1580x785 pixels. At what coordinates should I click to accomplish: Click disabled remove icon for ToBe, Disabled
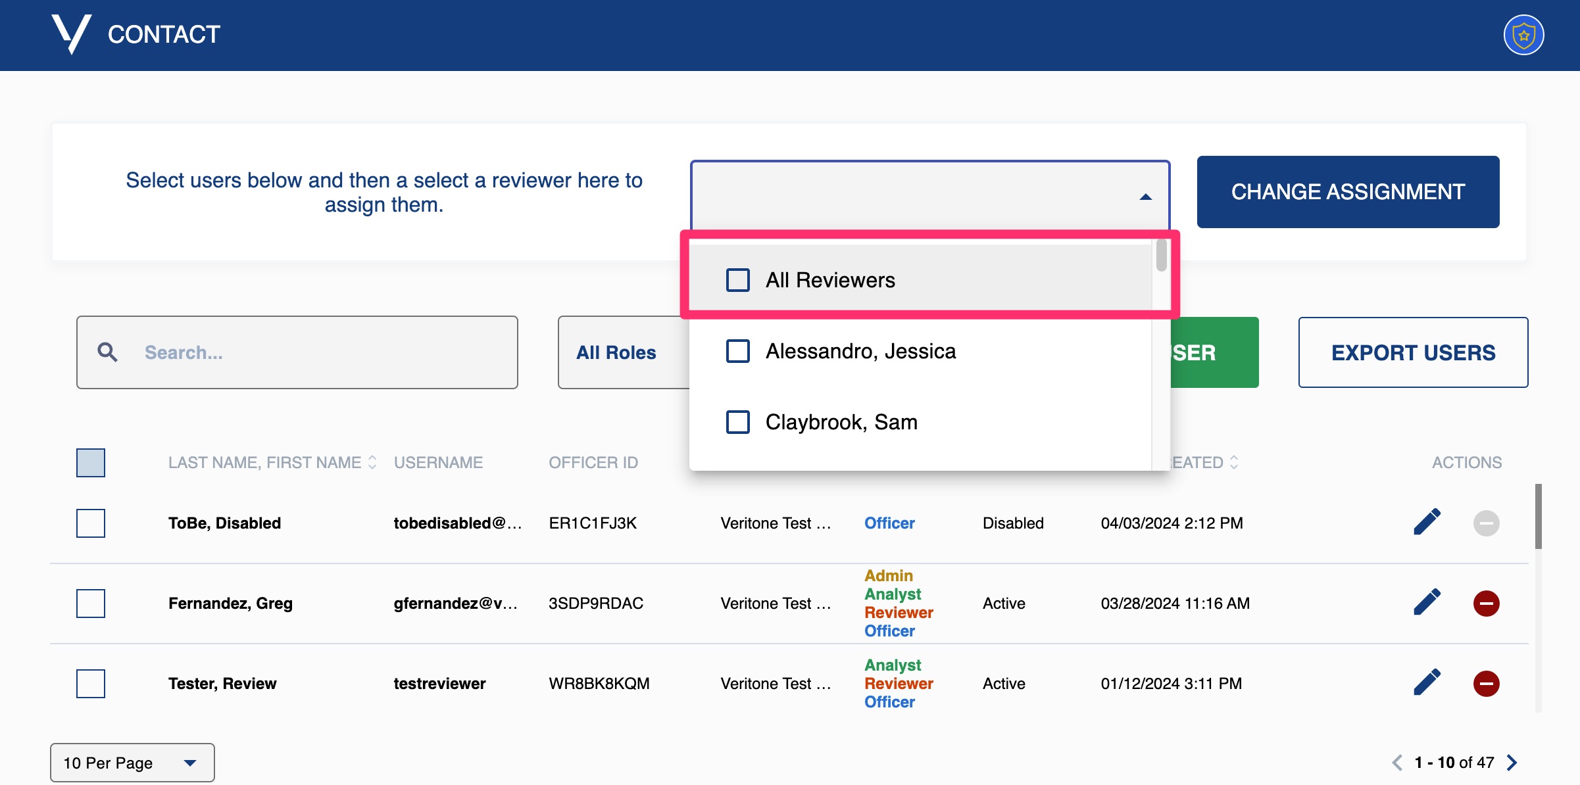1486,523
